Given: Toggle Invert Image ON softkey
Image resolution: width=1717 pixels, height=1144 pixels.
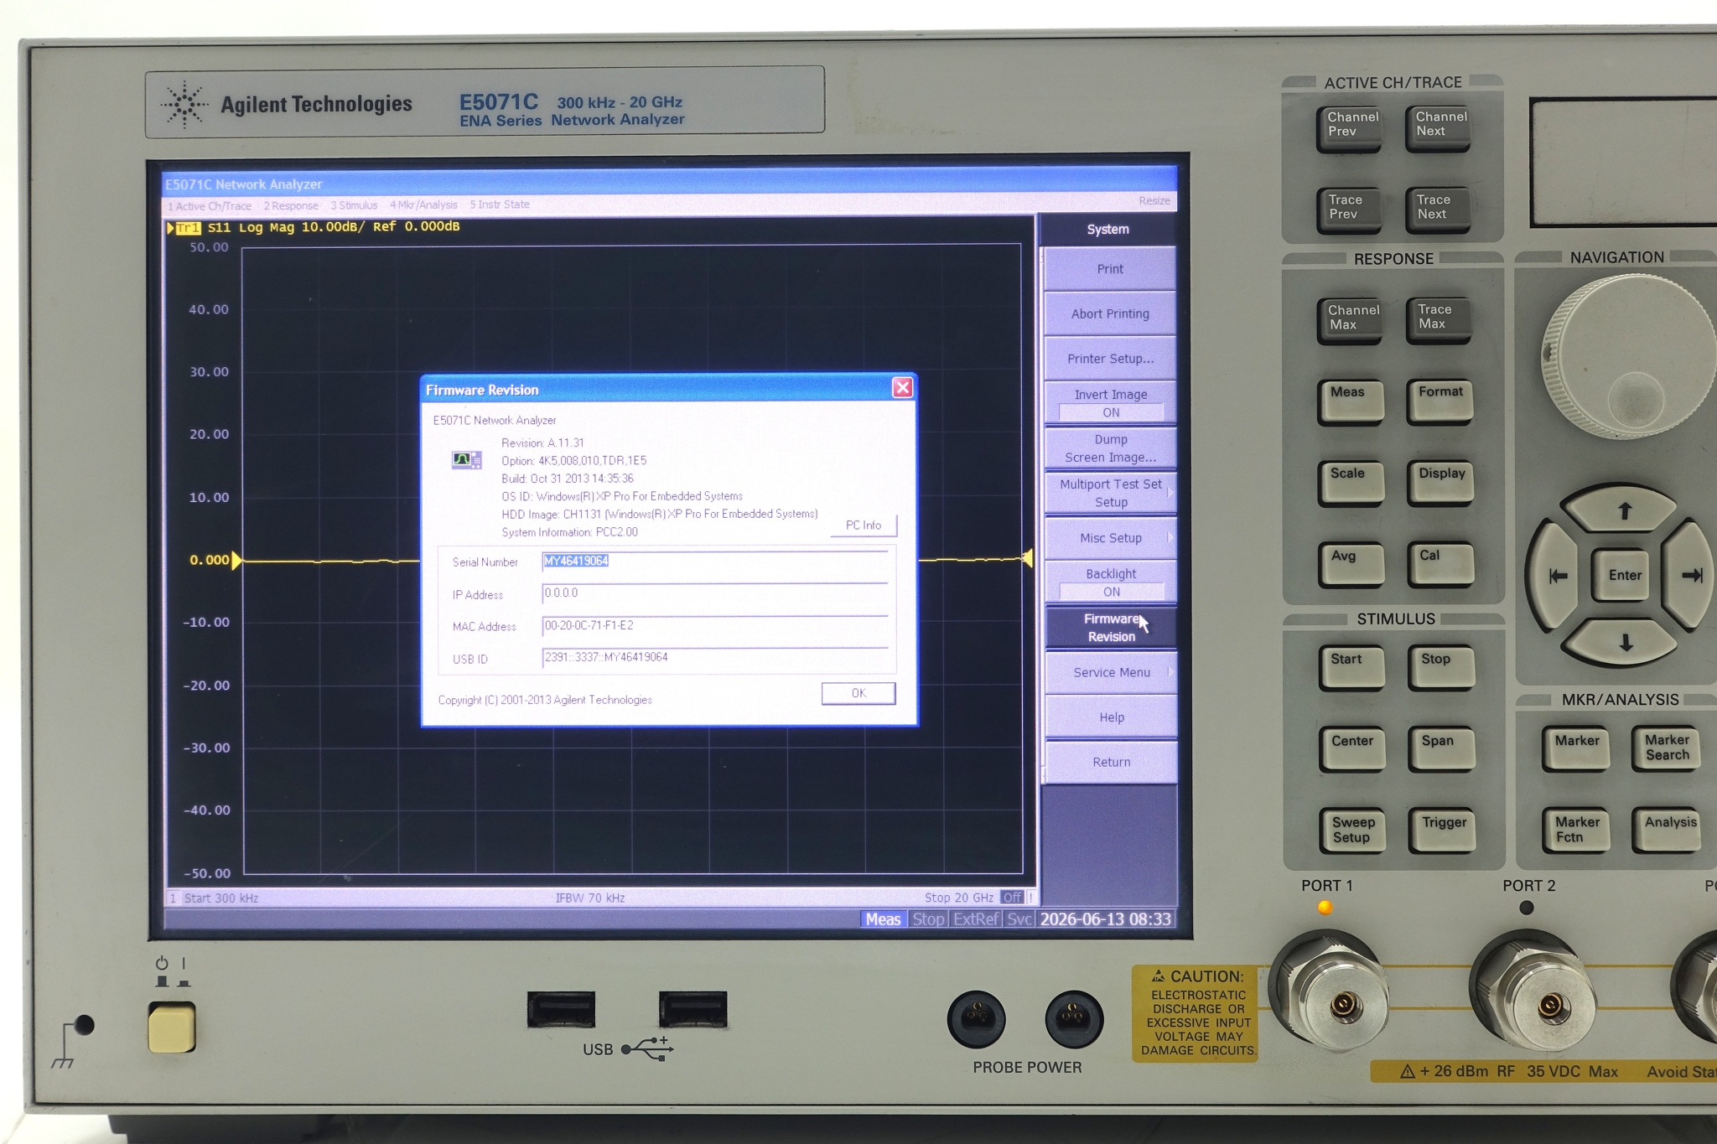Looking at the screenshot, I should pos(1109,403).
